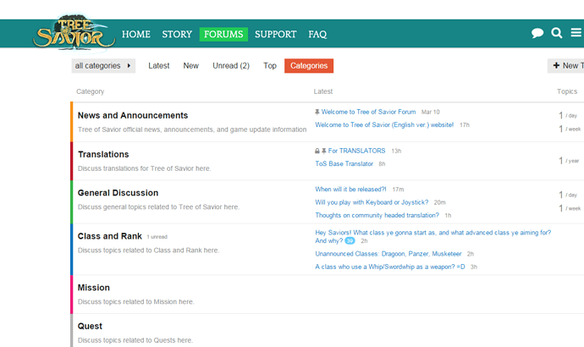The height and width of the screenshot is (347, 584).
Task: Open SUPPORT in the top navigation
Action: tap(276, 35)
